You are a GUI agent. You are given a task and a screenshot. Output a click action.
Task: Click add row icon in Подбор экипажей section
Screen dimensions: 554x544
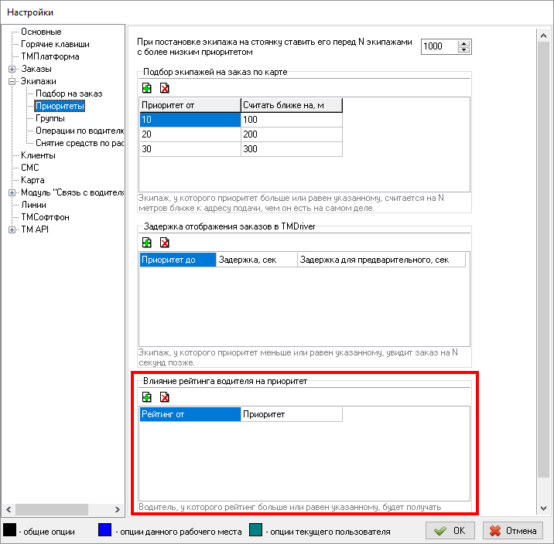click(x=147, y=88)
